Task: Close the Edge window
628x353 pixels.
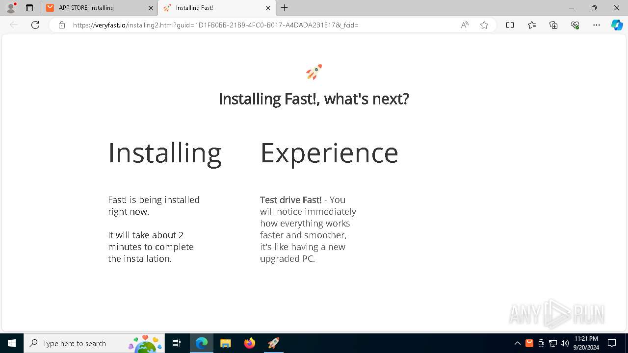Action: point(617,8)
